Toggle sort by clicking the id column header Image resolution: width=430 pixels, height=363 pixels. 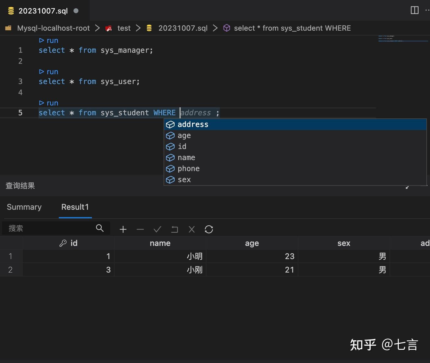click(x=73, y=243)
